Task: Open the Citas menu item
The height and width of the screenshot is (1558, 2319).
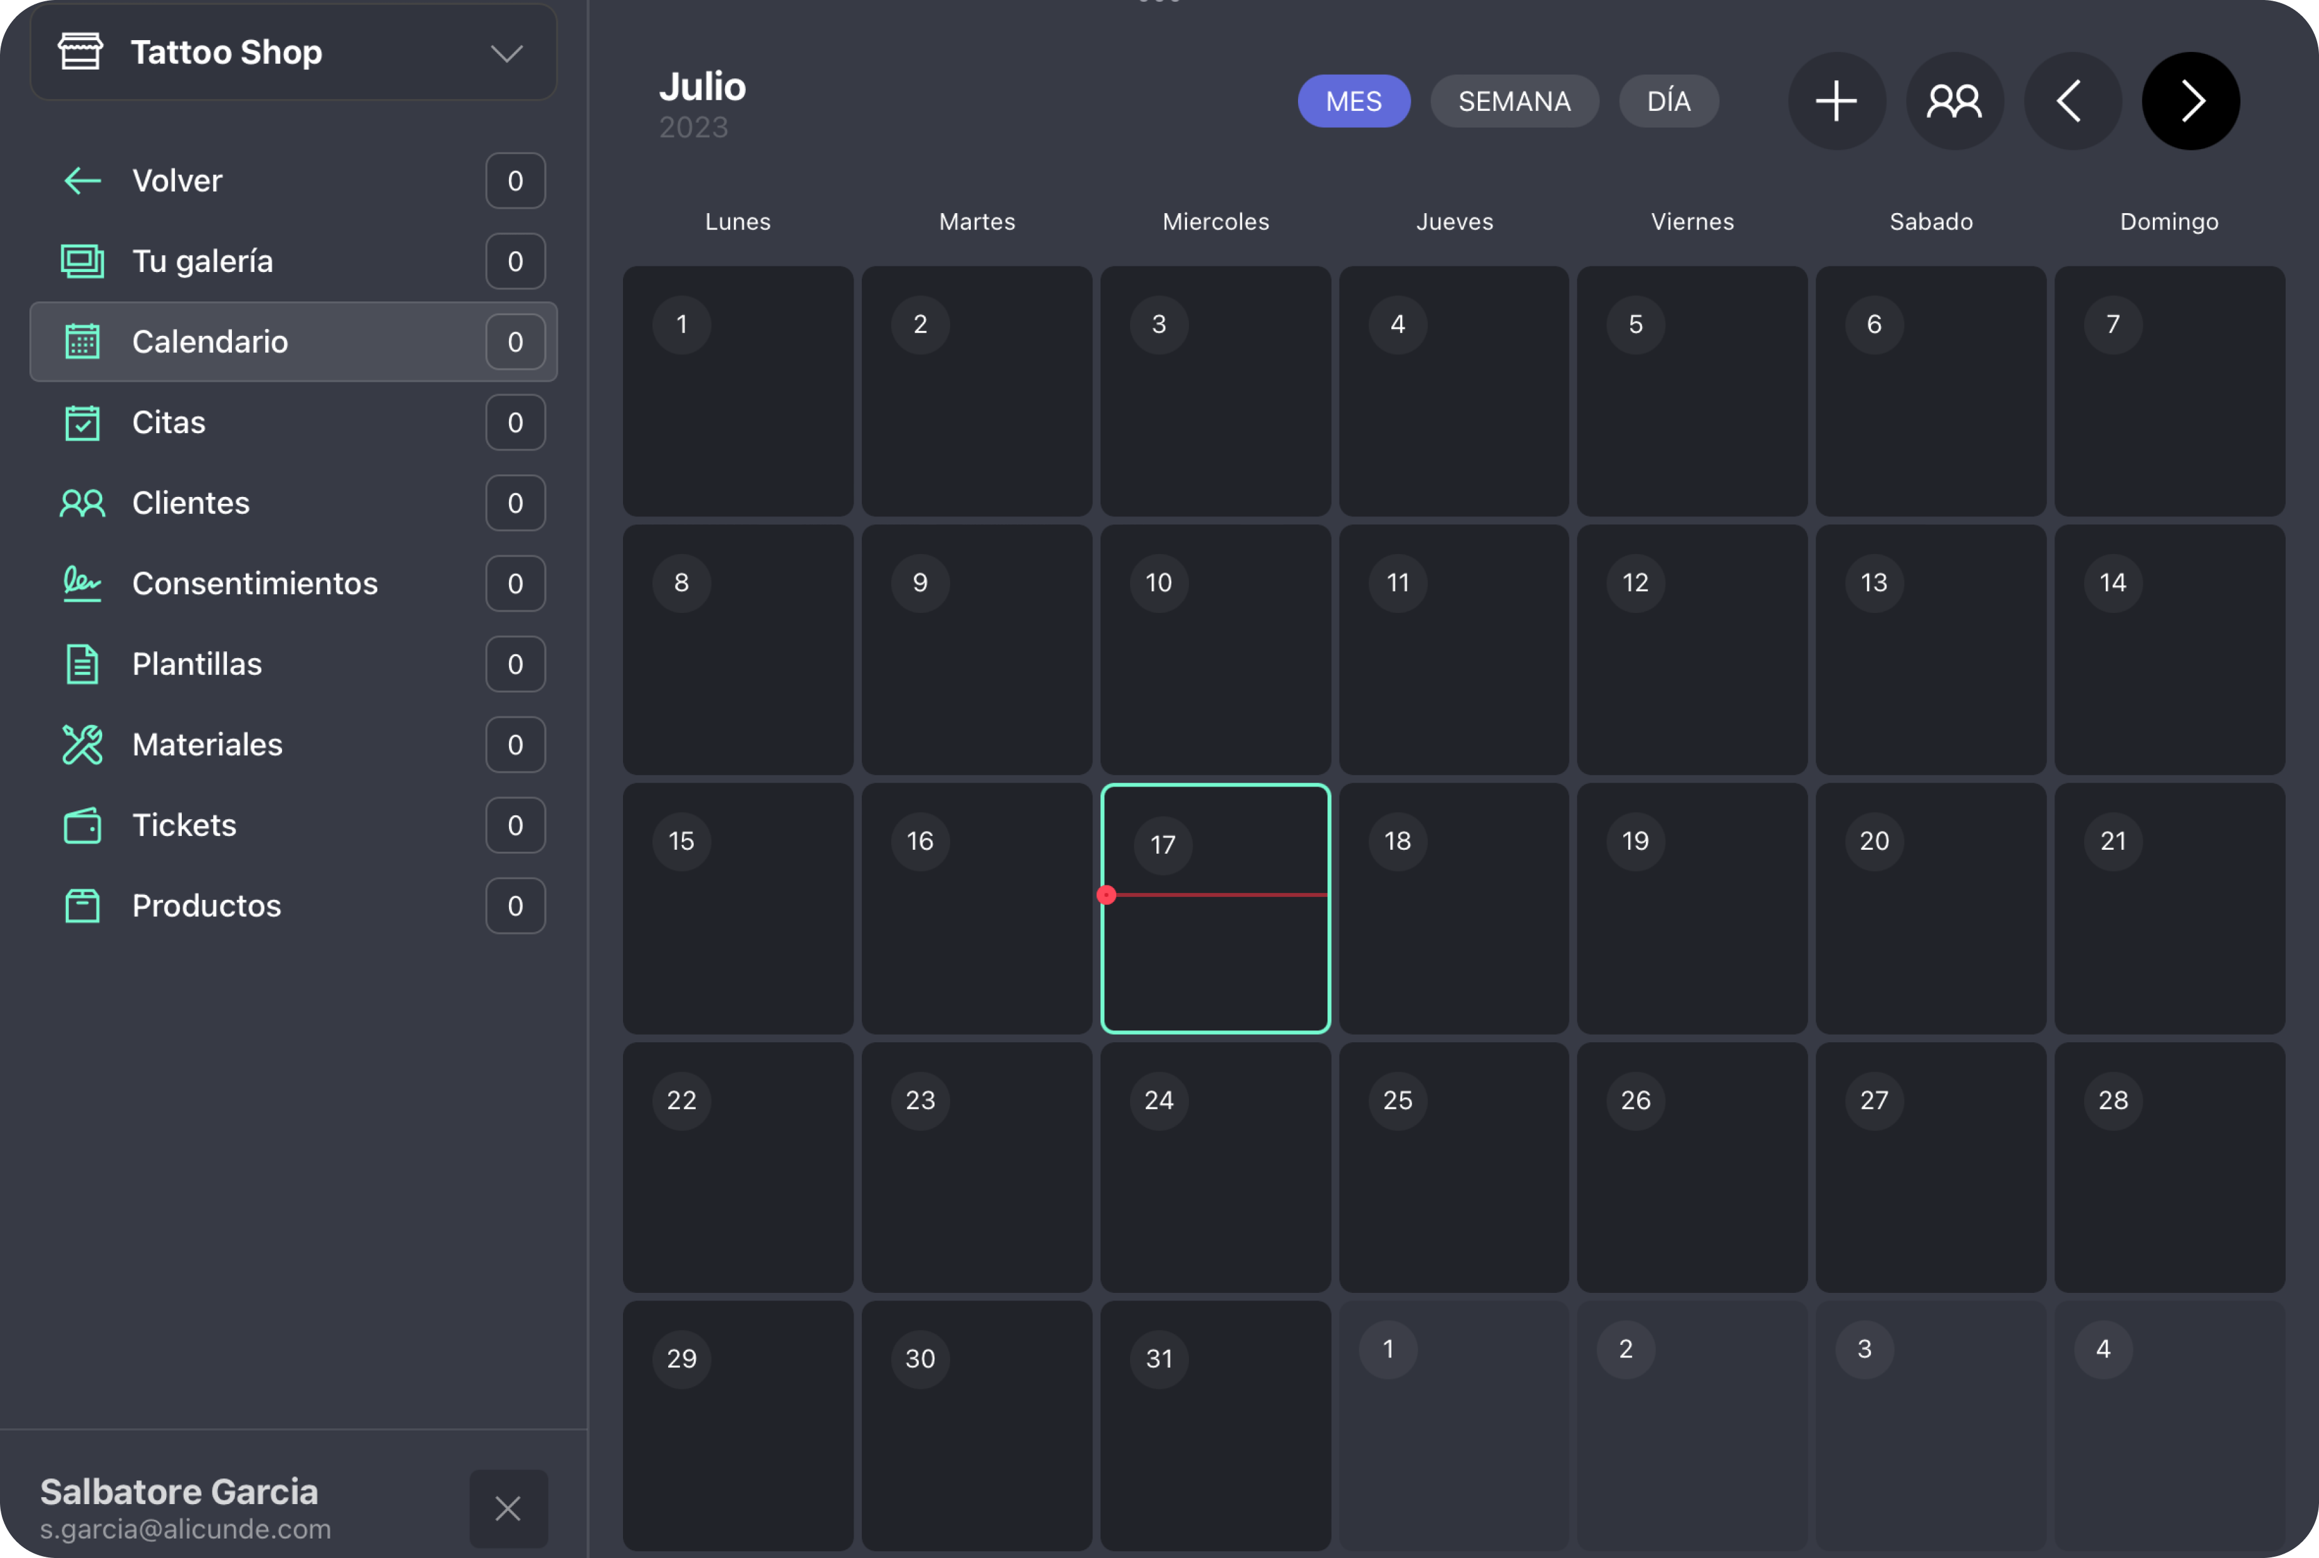Action: click(x=169, y=422)
